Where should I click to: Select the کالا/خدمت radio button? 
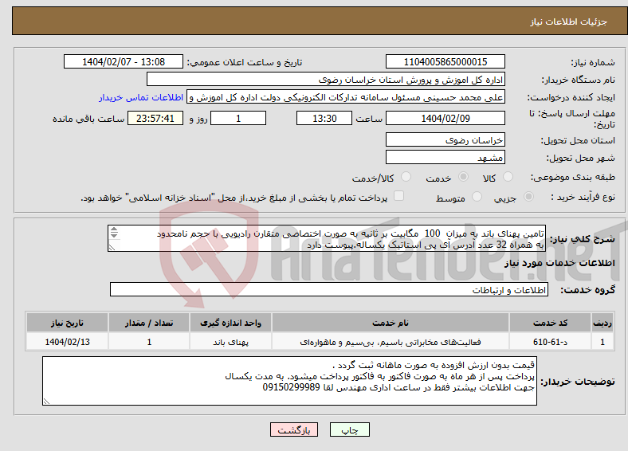tap(406, 177)
